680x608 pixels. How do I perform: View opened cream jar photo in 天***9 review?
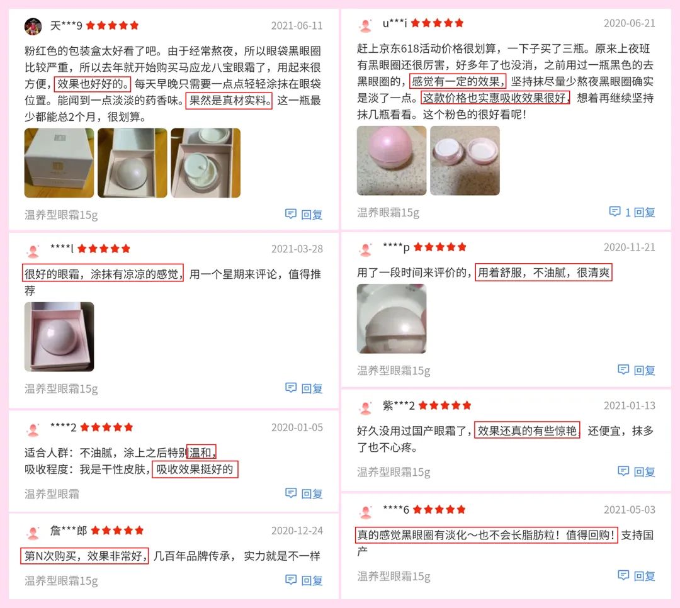coord(205,163)
